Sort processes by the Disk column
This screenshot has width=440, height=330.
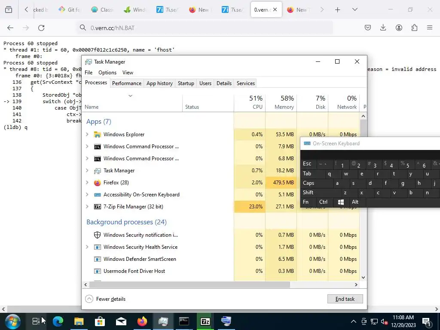pos(312,102)
